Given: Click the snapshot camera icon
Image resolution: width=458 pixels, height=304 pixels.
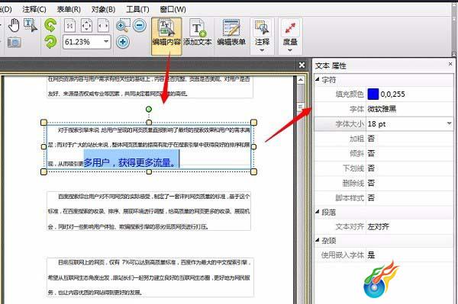Looking at the screenshot, I should click(x=14, y=42).
